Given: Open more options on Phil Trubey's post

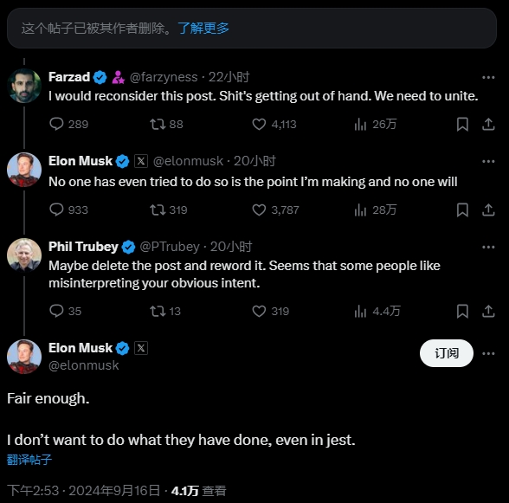Looking at the screenshot, I should pos(488,247).
